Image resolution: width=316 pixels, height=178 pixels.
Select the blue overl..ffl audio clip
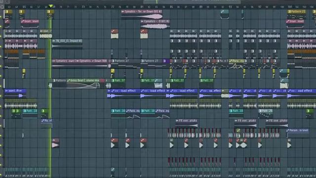point(15,93)
